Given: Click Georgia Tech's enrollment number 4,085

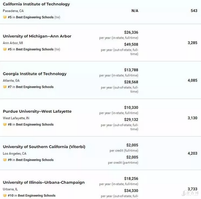Looking at the screenshot, I should pyautogui.click(x=192, y=80).
